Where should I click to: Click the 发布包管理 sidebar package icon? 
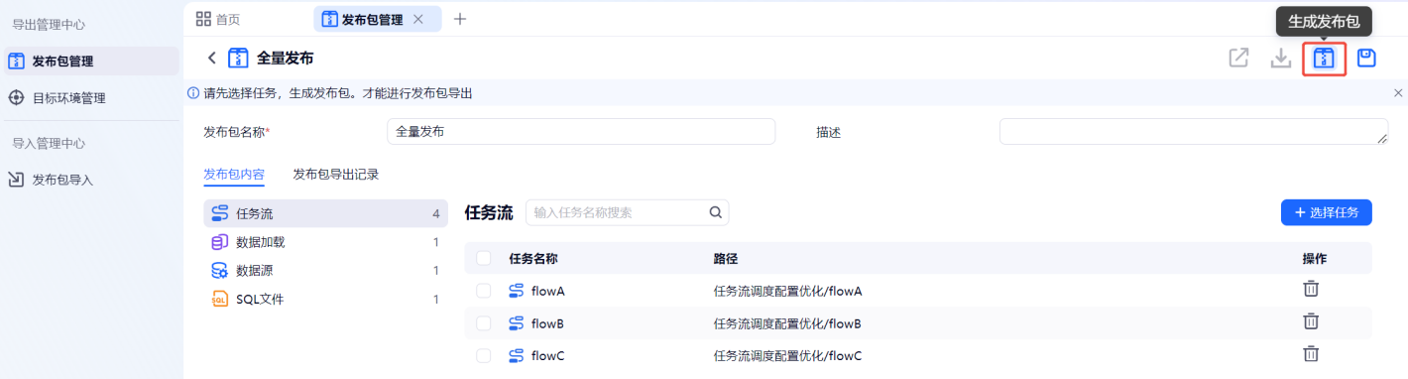(x=16, y=62)
